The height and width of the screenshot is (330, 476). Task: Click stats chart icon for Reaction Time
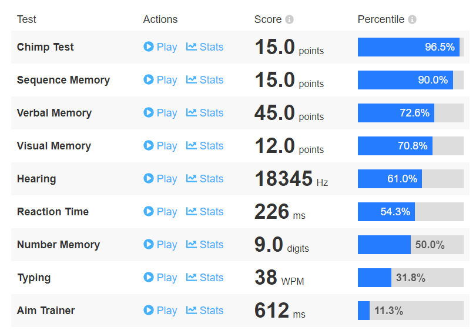tap(191, 211)
